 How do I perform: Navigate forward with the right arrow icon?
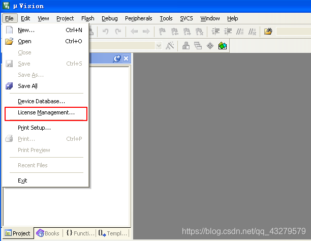coord(146,32)
